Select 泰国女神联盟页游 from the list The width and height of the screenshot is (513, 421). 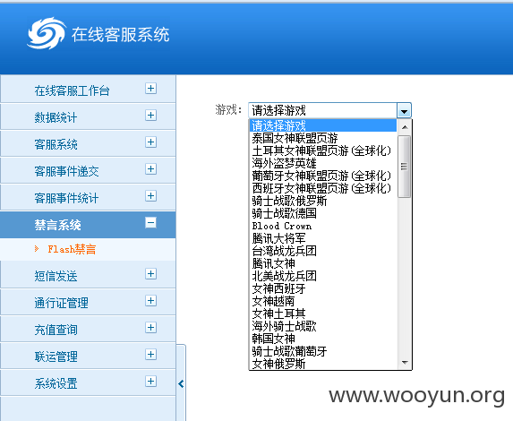pyautogui.click(x=323, y=138)
